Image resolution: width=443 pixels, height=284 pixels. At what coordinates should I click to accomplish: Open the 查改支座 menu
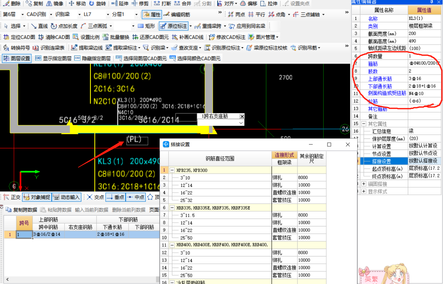187,48
